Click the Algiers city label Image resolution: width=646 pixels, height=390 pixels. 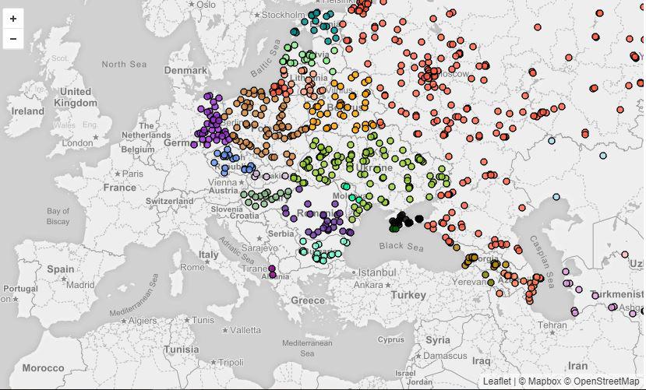(143, 320)
